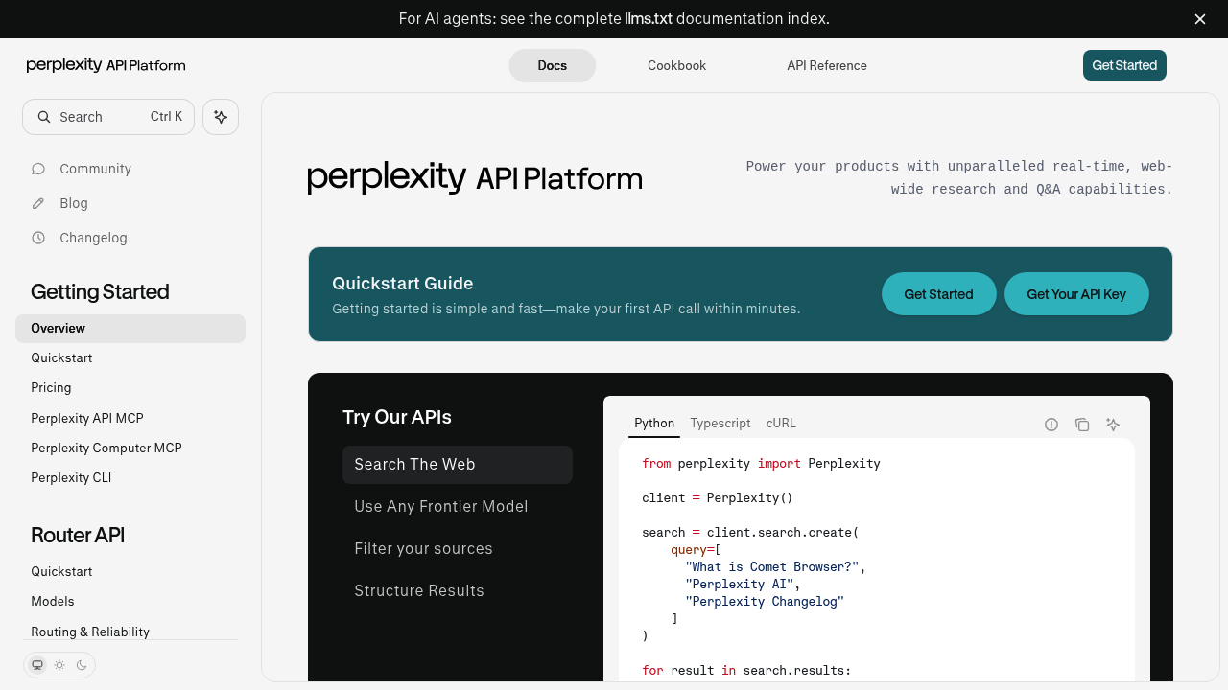Open Overview in sidebar
1228x690 pixels.
[130, 329]
